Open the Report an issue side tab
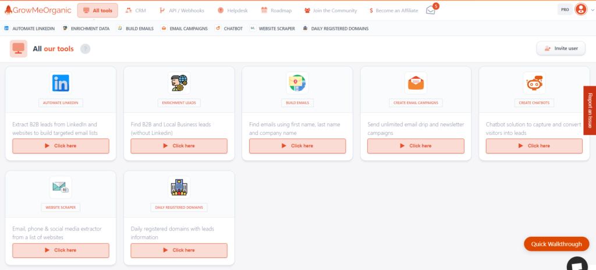 590,111
